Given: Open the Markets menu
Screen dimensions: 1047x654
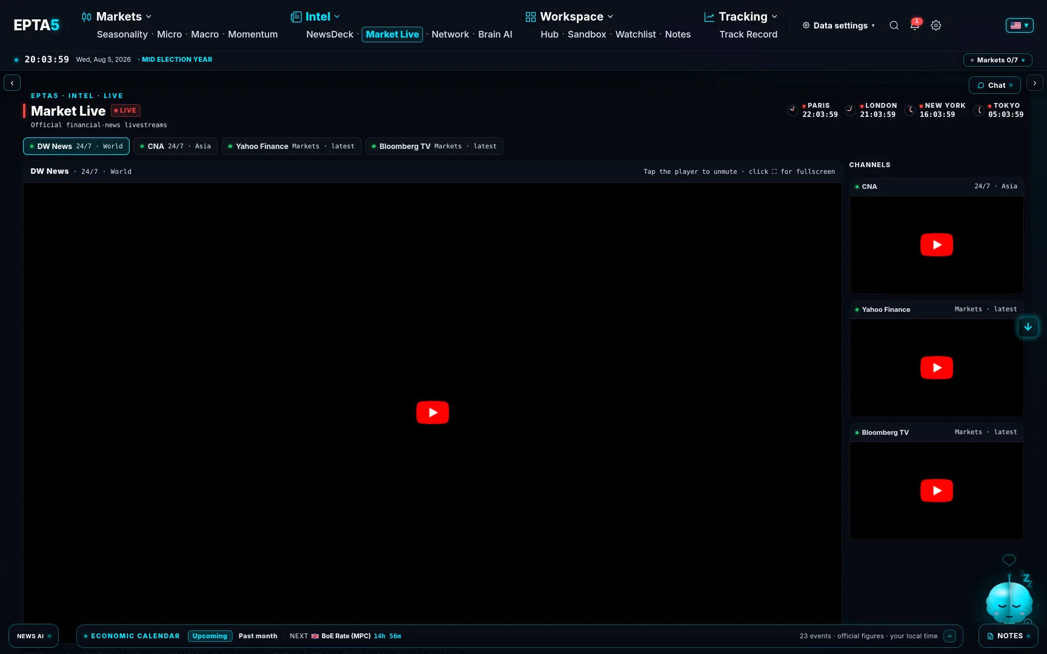Looking at the screenshot, I should [117, 16].
